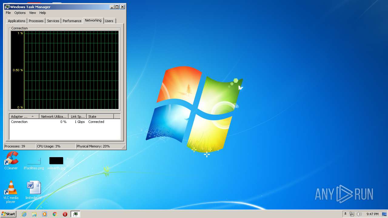
Task: Switch to the Performance tab
Action: click(72, 21)
